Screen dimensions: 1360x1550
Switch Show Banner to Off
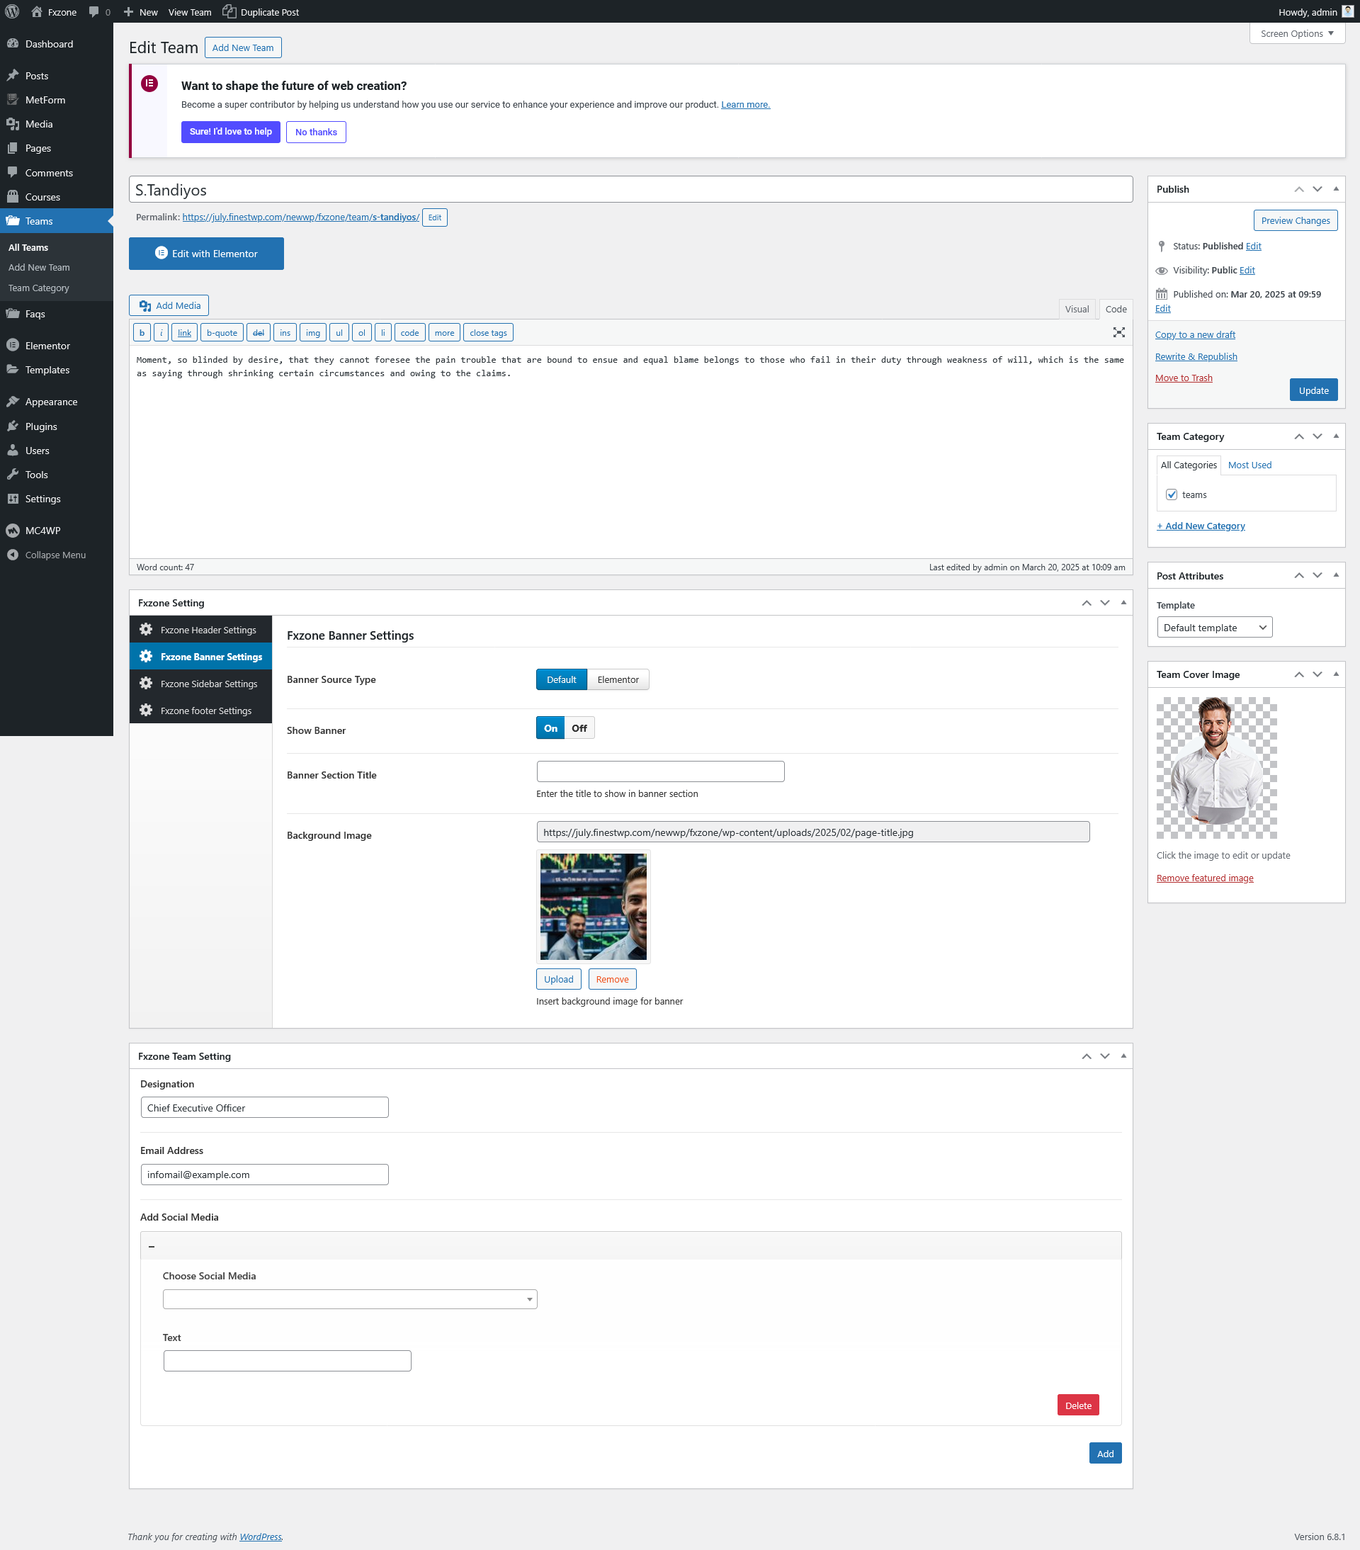click(x=579, y=728)
